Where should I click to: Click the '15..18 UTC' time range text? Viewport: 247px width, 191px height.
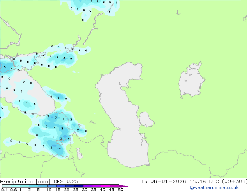[204, 182]
